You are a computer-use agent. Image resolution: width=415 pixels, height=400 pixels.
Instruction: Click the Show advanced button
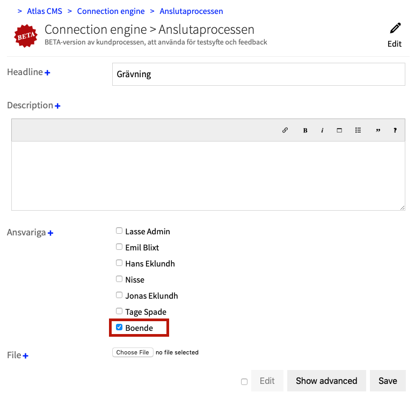(x=326, y=381)
